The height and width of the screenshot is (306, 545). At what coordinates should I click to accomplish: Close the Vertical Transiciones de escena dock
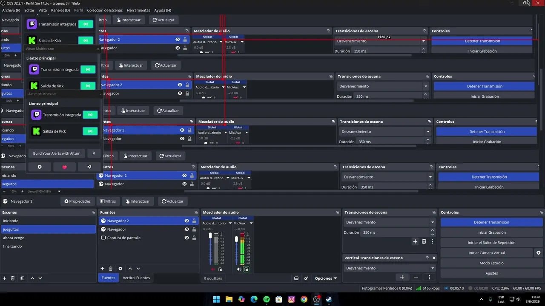coord(434,258)
